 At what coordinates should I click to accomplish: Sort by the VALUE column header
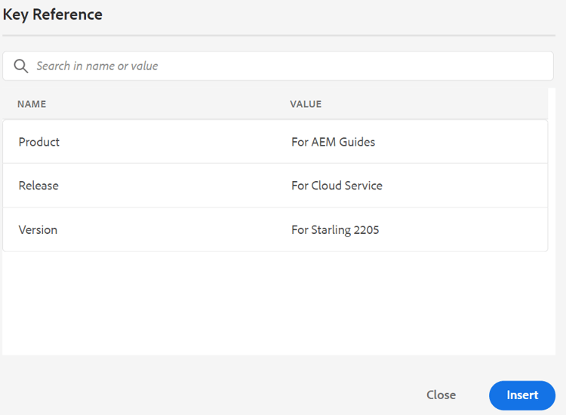pos(306,104)
